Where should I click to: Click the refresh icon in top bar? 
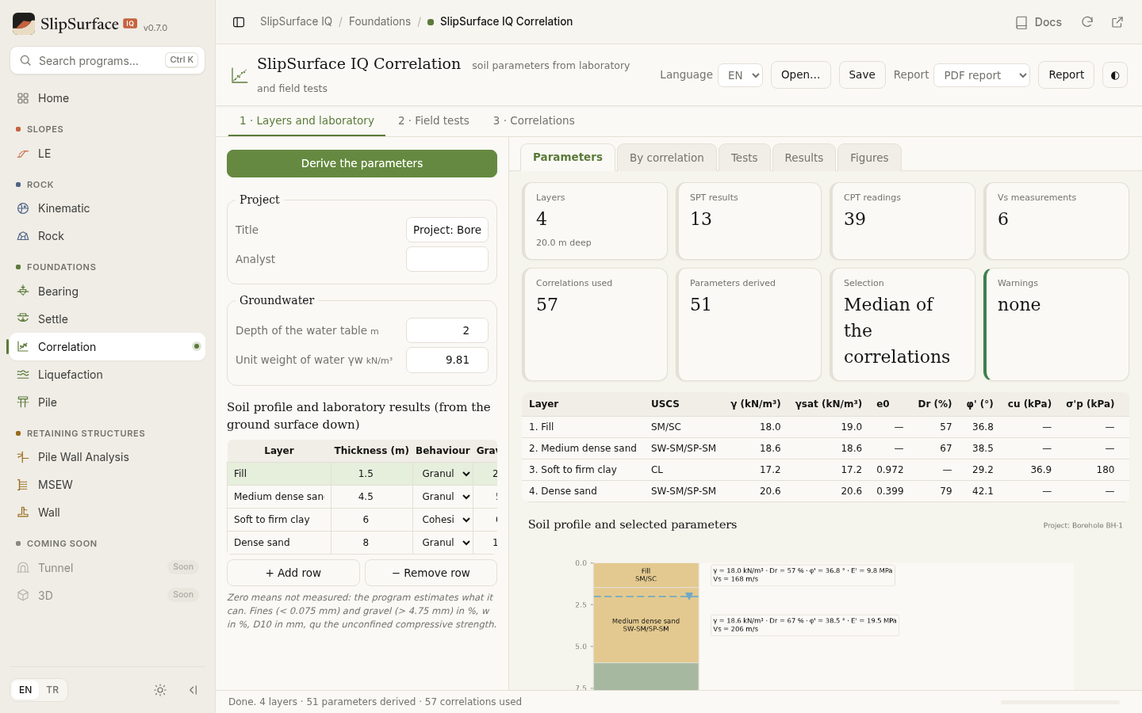pyautogui.click(x=1087, y=22)
